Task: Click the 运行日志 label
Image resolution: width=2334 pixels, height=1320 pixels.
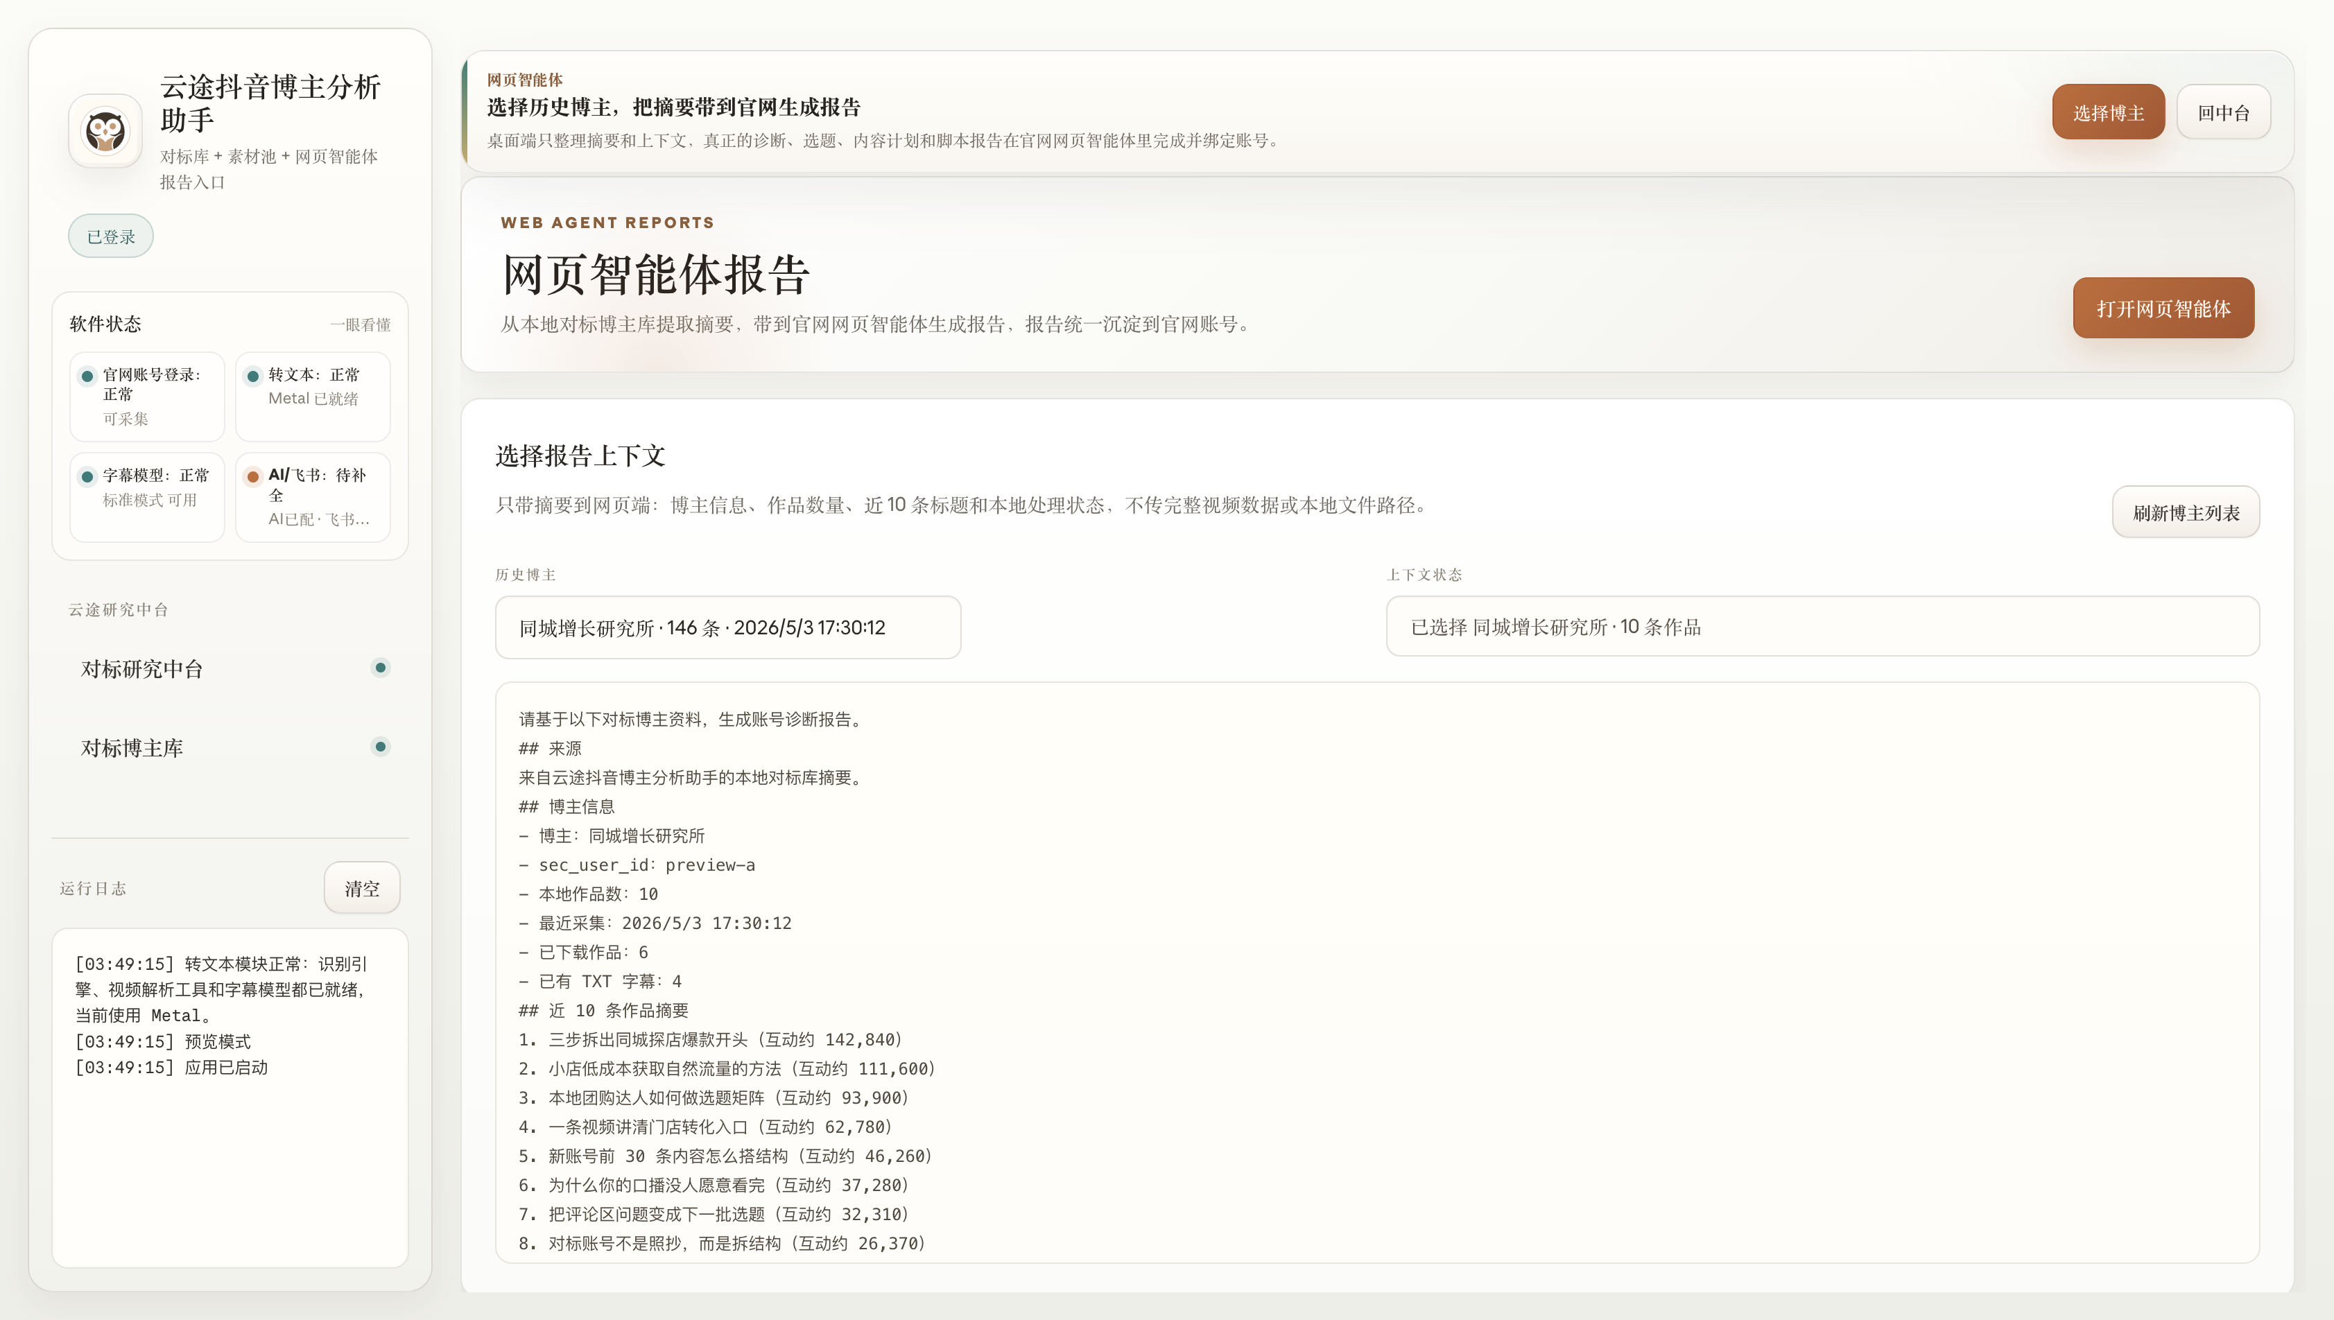Action: click(x=92, y=889)
